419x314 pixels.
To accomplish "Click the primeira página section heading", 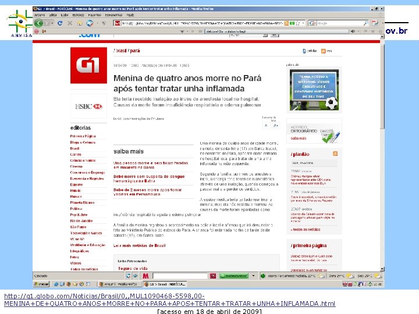I will click(308, 245).
